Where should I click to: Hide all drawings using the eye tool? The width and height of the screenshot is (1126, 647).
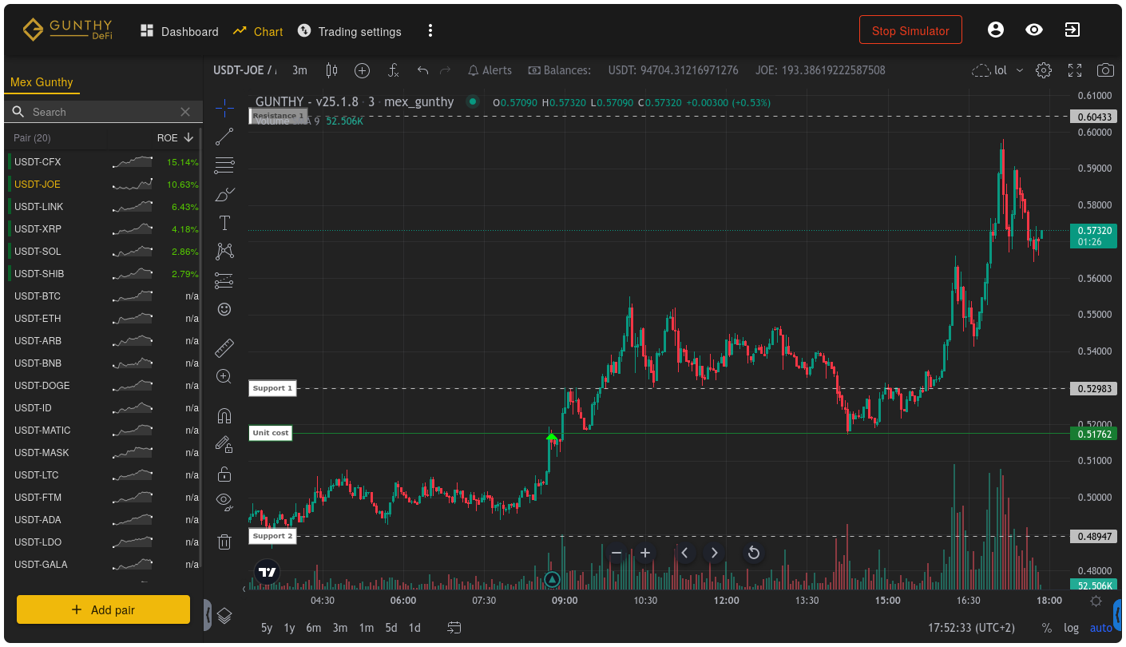(224, 502)
